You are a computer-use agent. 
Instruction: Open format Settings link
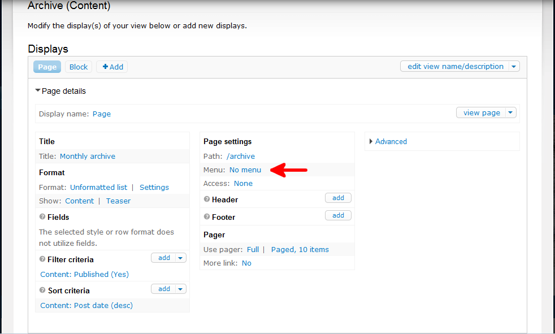[154, 188]
